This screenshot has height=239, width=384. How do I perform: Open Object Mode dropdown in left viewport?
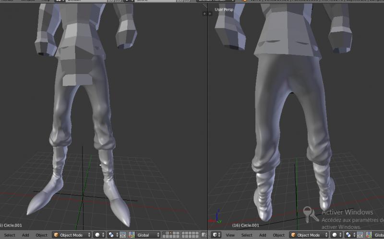(x=72, y=235)
